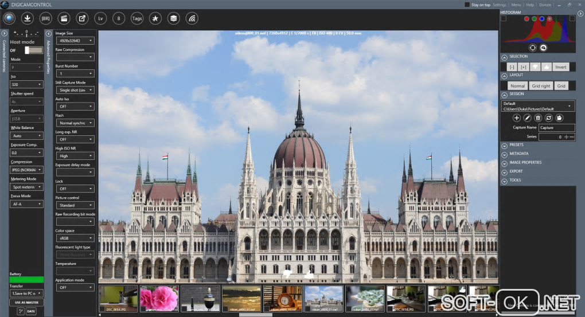Click the refresh icon under histogram

coord(544,48)
